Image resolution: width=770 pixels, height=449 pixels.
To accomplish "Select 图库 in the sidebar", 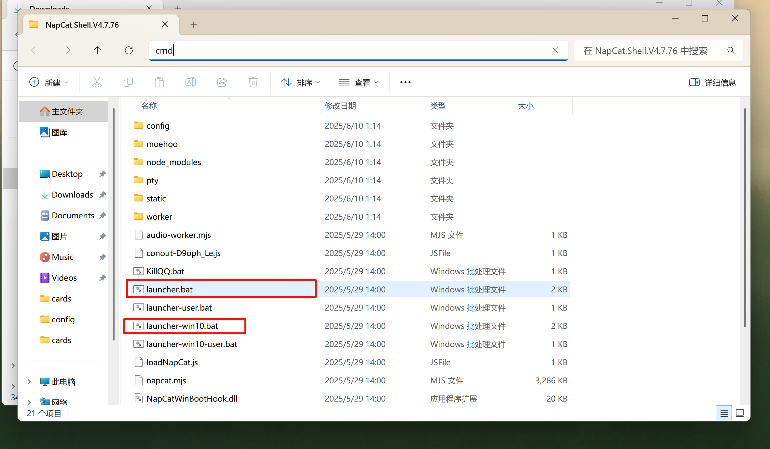I will point(63,132).
